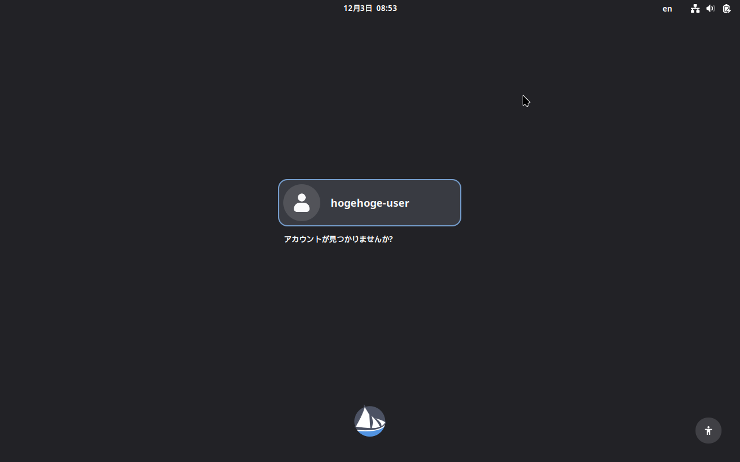This screenshot has height=462, width=740.
Task: Open the clock showing 12月3日 08:53
Action: click(370, 8)
